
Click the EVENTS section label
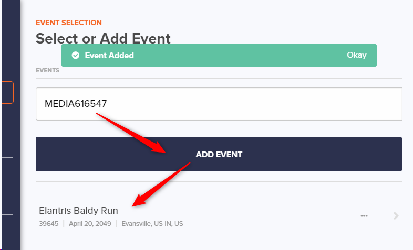[x=47, y=70]
